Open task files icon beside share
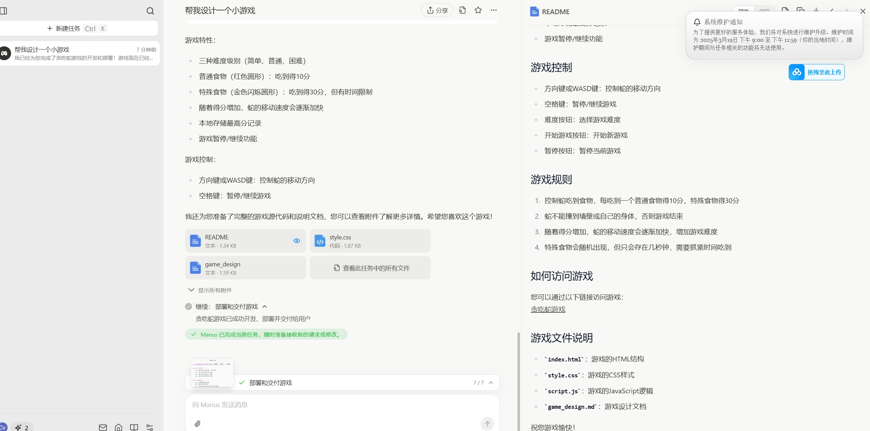This screenshot has height=431, width=870. pos(463,10)
